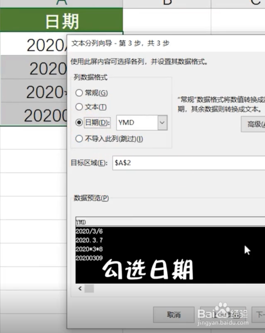Click the 高级 button

(253, 124)
